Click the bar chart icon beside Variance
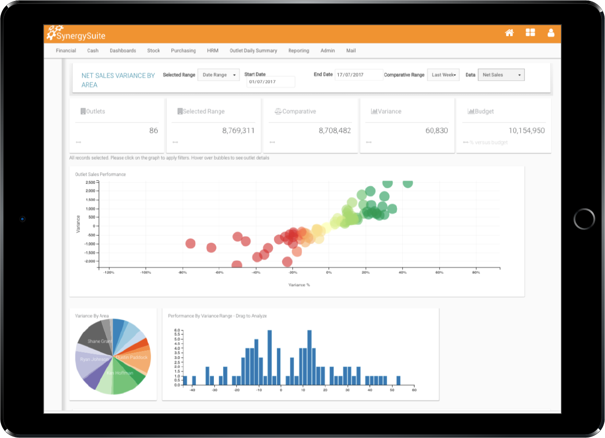Screen dimensions: 605x438 [374, 111]
